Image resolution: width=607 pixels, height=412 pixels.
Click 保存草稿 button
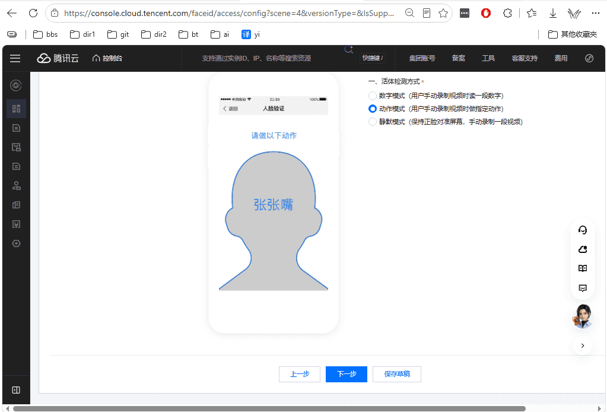(x=397, y=374)
